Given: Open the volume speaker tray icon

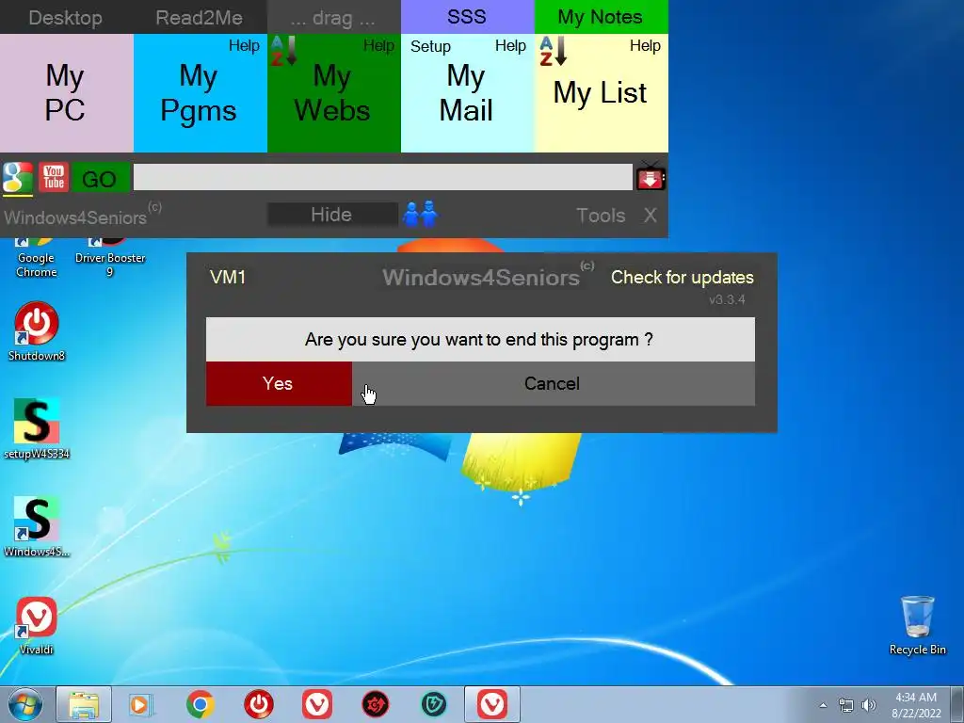Looking at the screenshot, I should coord(869,705).
